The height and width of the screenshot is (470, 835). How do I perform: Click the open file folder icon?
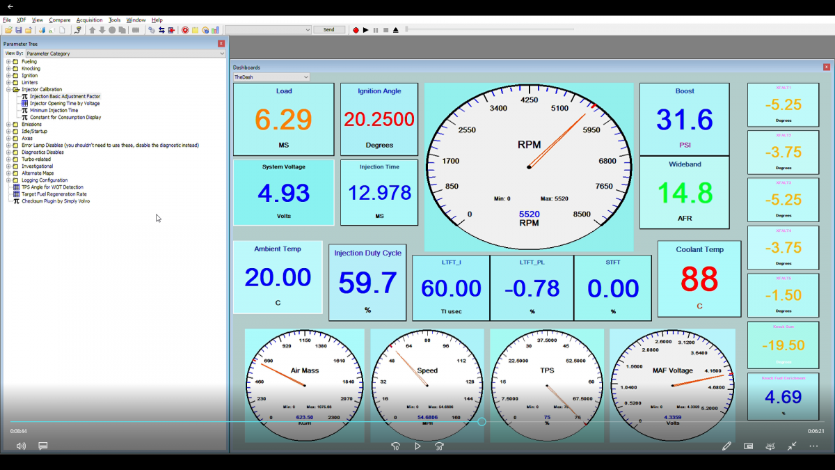click(x=8, y=30)
